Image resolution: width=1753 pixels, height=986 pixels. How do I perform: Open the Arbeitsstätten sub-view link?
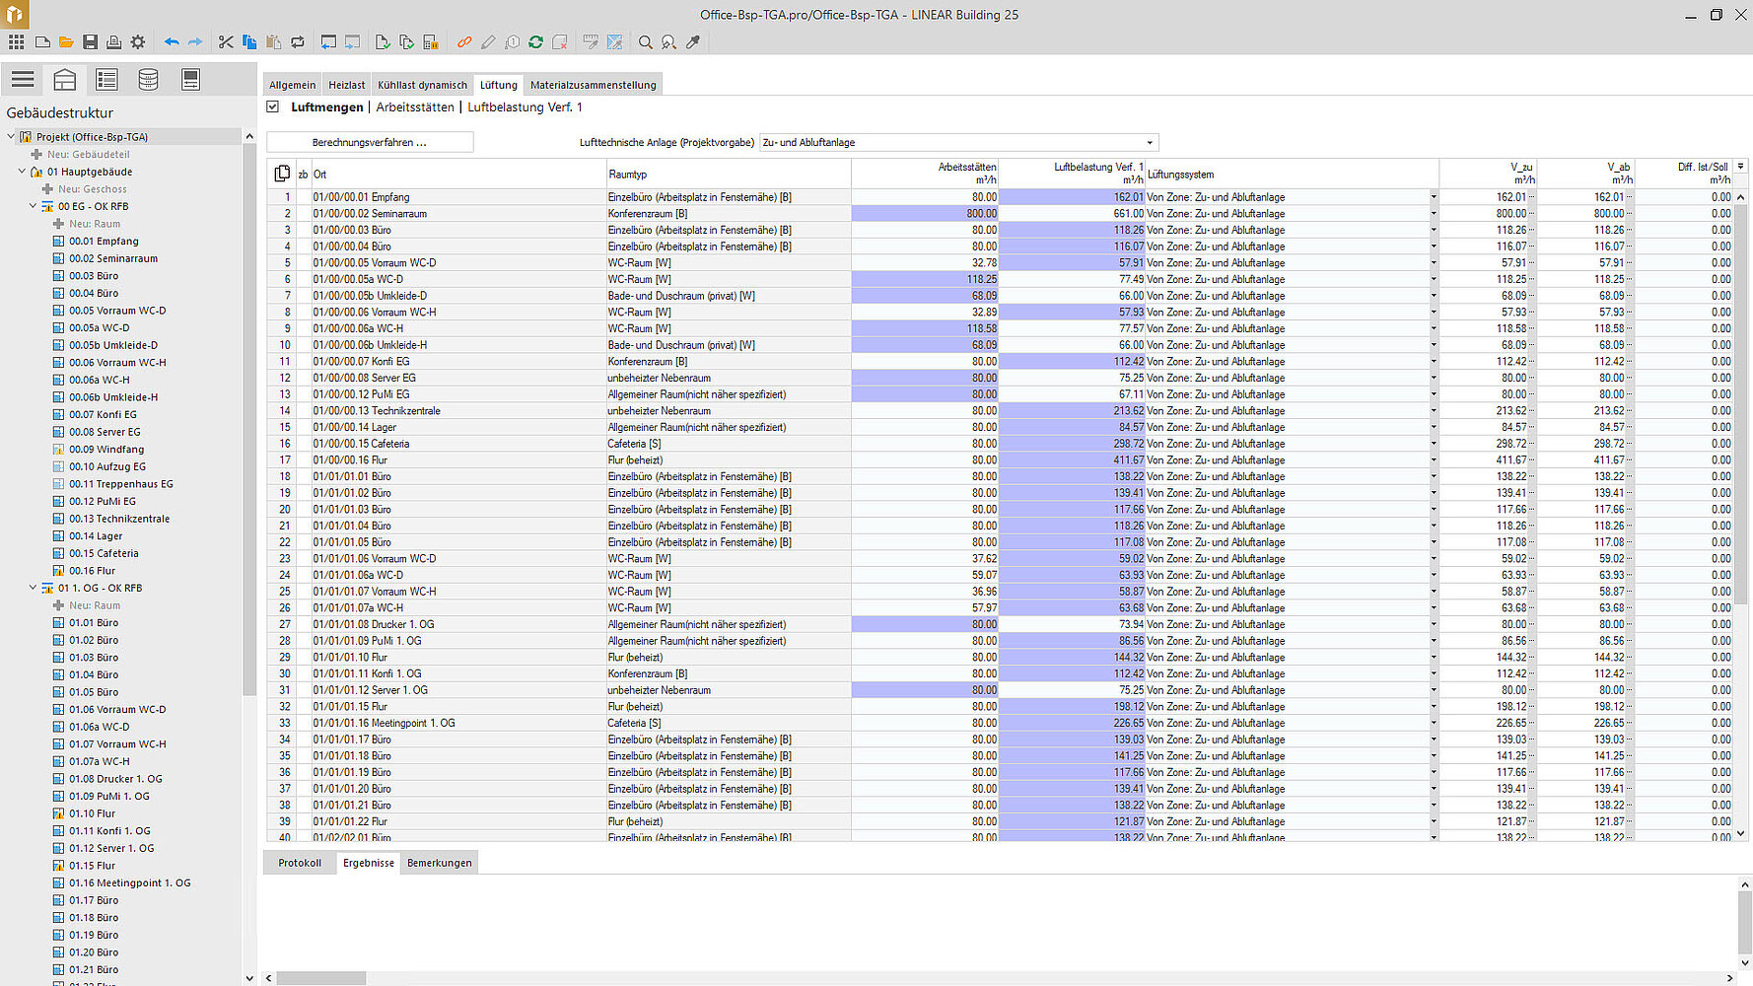(415, 106)
